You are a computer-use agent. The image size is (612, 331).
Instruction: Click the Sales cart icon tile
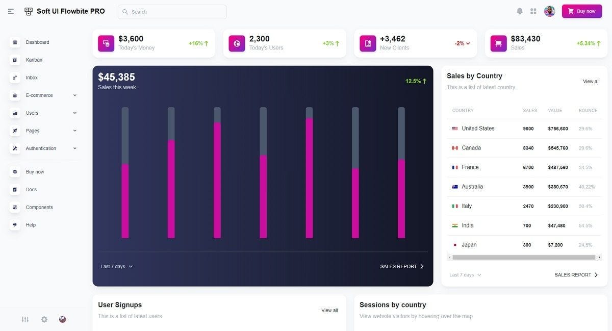coord(498,43)
